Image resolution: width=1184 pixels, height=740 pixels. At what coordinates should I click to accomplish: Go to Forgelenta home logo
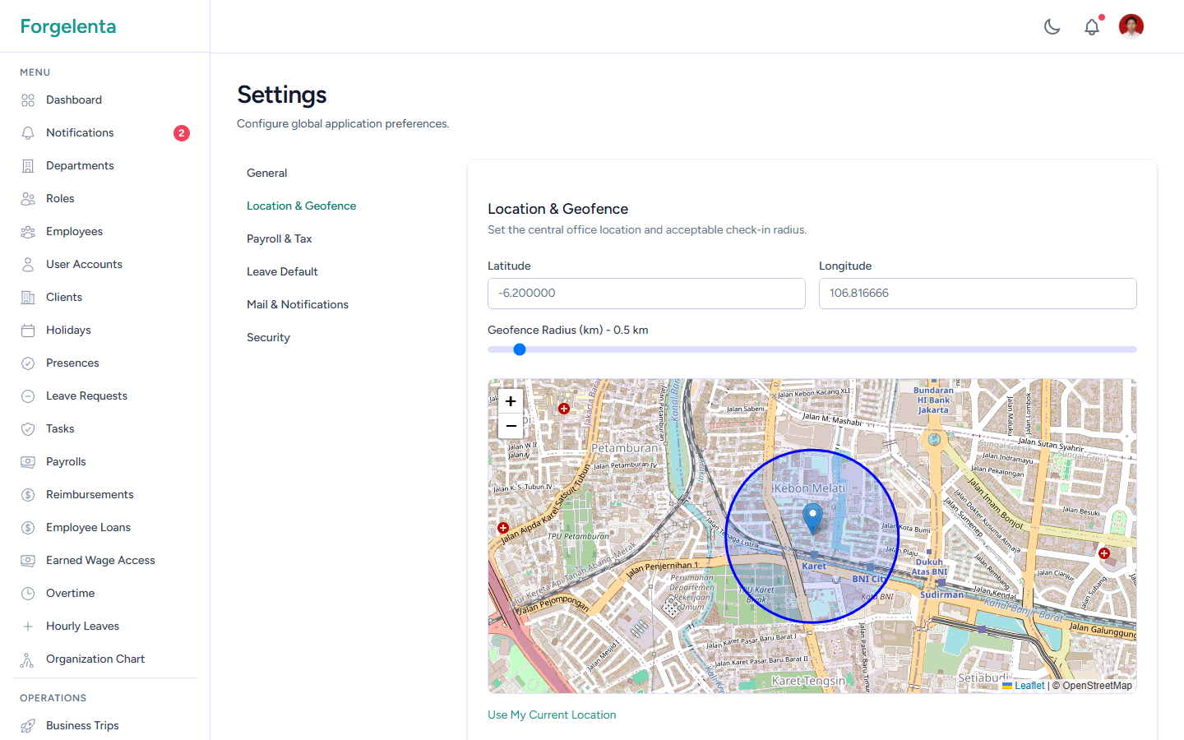pos(68,26)
